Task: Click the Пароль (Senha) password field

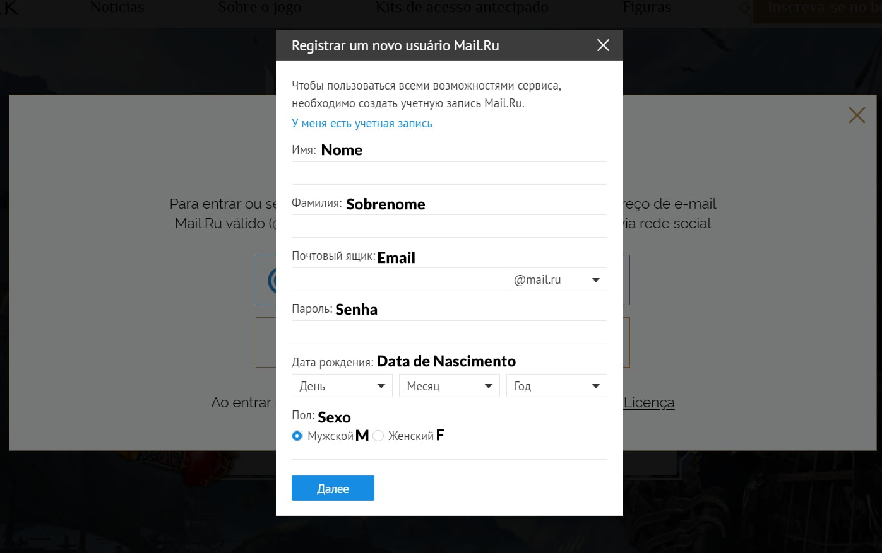Action: [449, 332]
